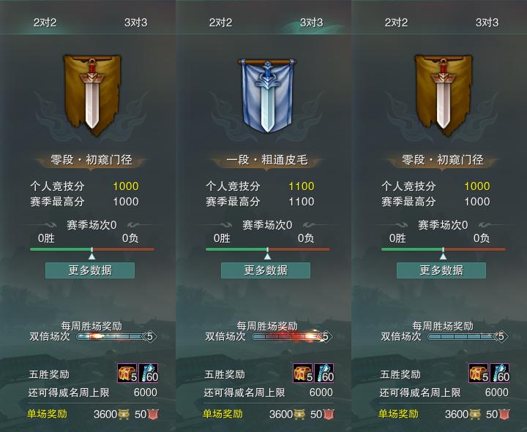Click the red shield icon in right panel
The image size is (527, 432).
coord(504,414)
